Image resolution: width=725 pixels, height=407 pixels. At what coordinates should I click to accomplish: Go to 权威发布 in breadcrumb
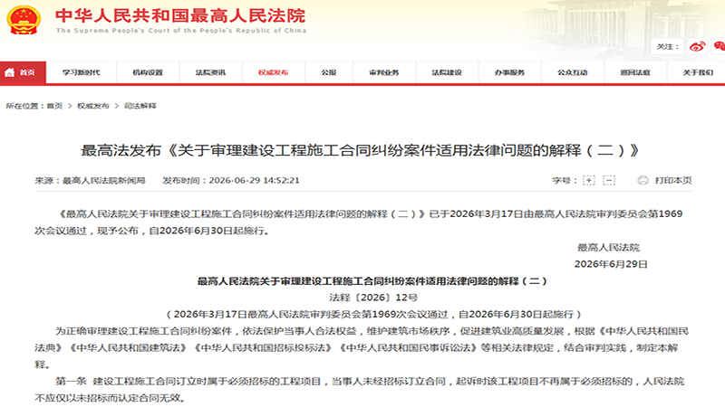point(93,106)
